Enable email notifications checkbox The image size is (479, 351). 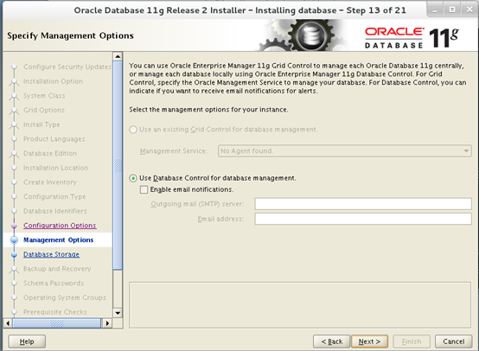click(x=144, y=189)
